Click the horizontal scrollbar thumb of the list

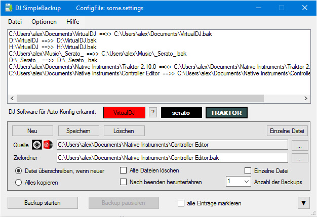(x=140, y=98)
